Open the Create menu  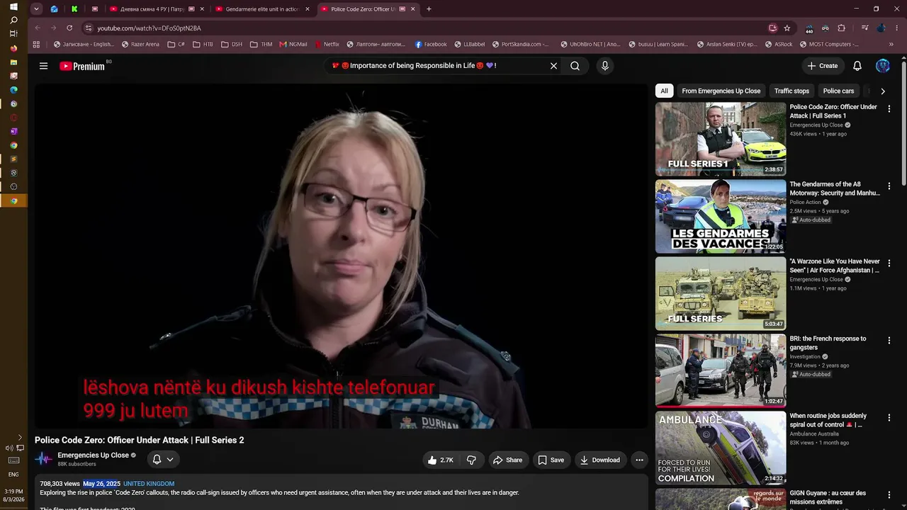[822, 66]
